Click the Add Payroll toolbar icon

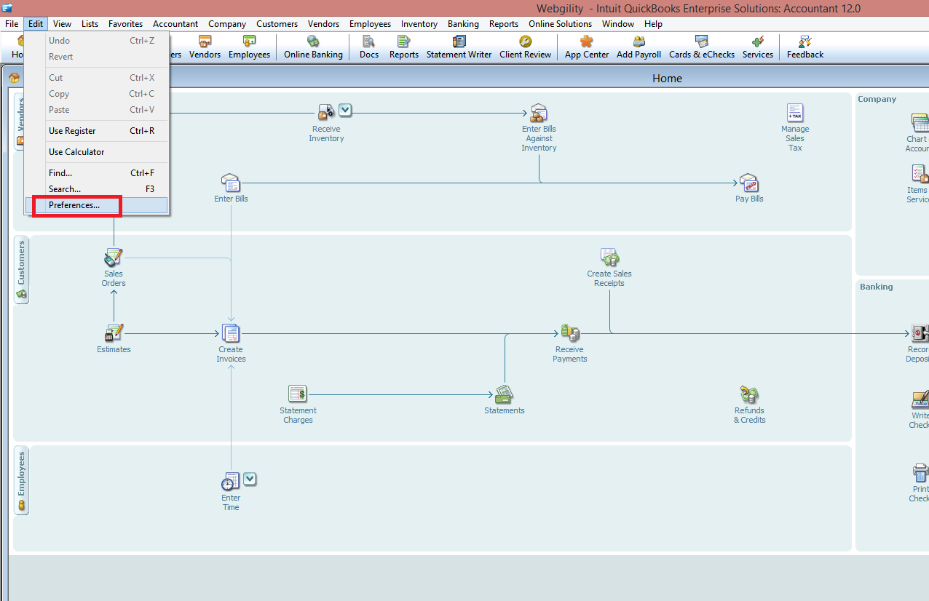(x=639, y=47)
